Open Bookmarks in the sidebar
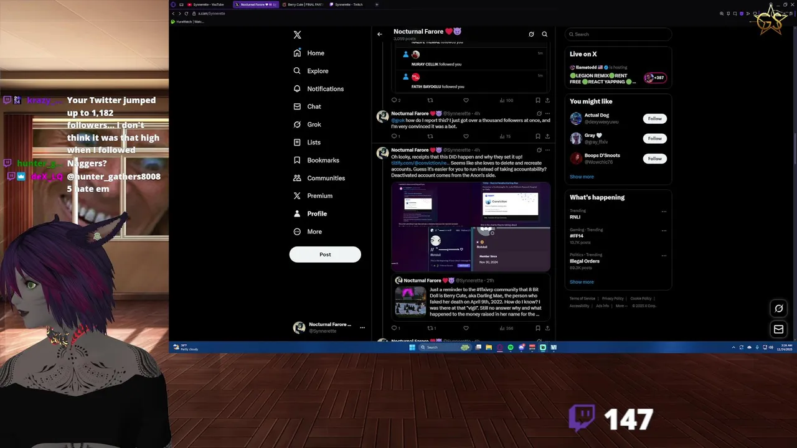This screenshot has height=448, width=797. coord(316,160)
